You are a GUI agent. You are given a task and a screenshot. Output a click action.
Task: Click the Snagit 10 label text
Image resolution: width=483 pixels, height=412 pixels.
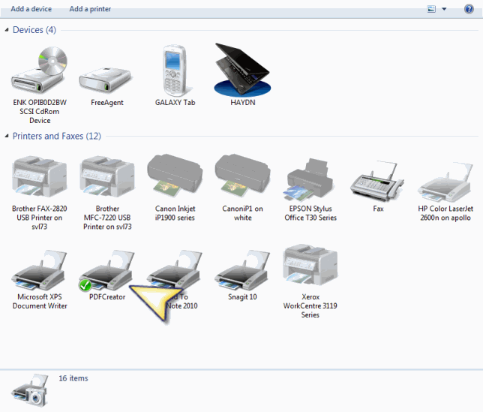tap(242, 296)
